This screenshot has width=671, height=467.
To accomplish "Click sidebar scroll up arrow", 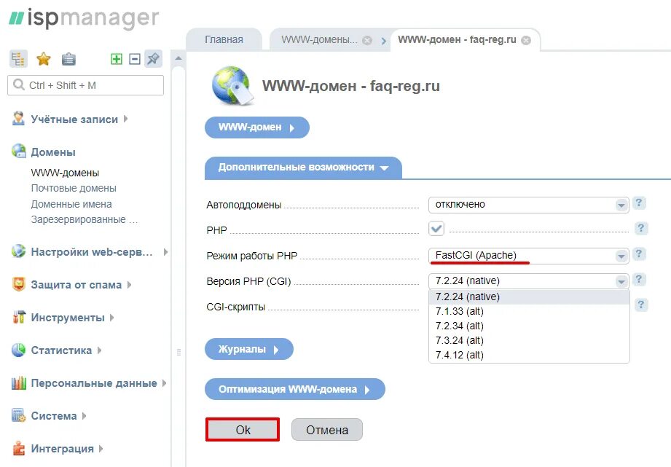I will click(x=178, y=58).
